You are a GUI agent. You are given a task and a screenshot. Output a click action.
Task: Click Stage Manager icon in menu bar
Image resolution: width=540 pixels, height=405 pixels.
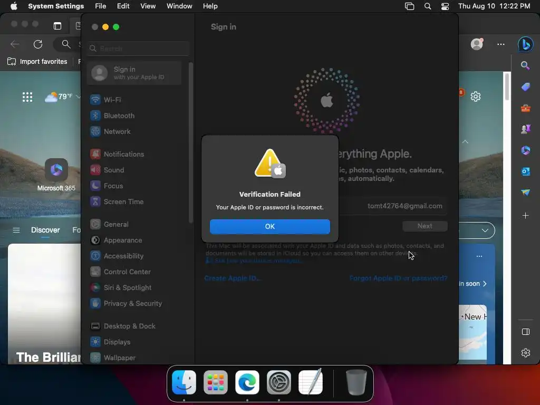click(x=409, y=6)
